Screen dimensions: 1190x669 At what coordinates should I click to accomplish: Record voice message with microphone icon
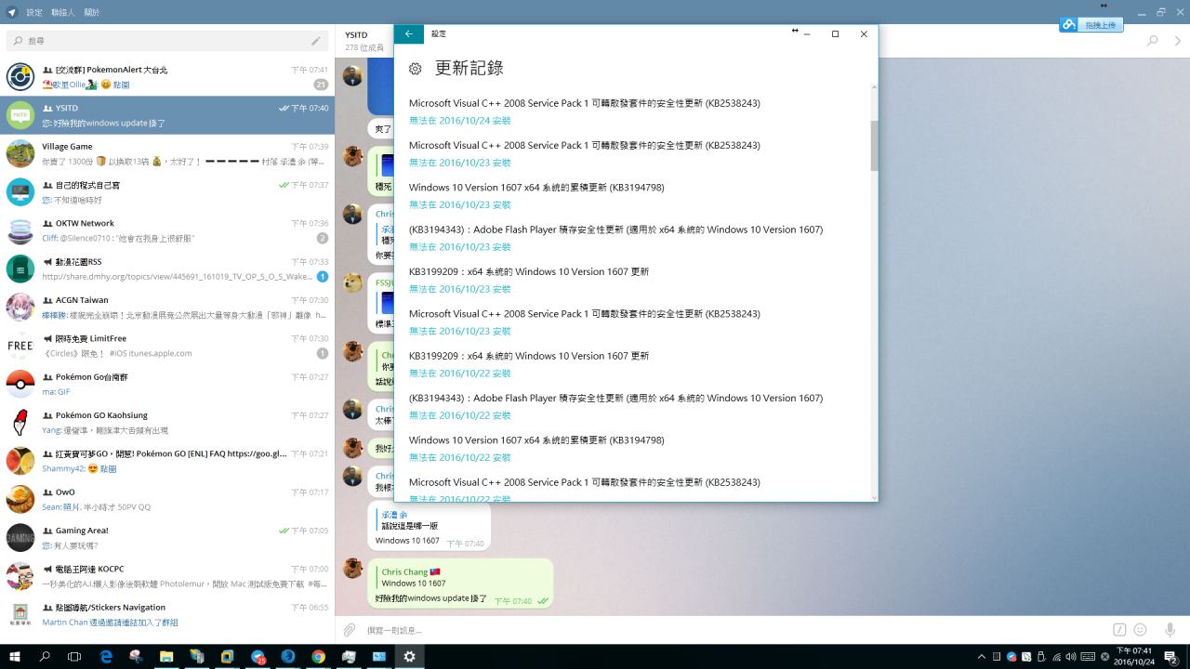pyautogui.click(x=1170, y=630)
